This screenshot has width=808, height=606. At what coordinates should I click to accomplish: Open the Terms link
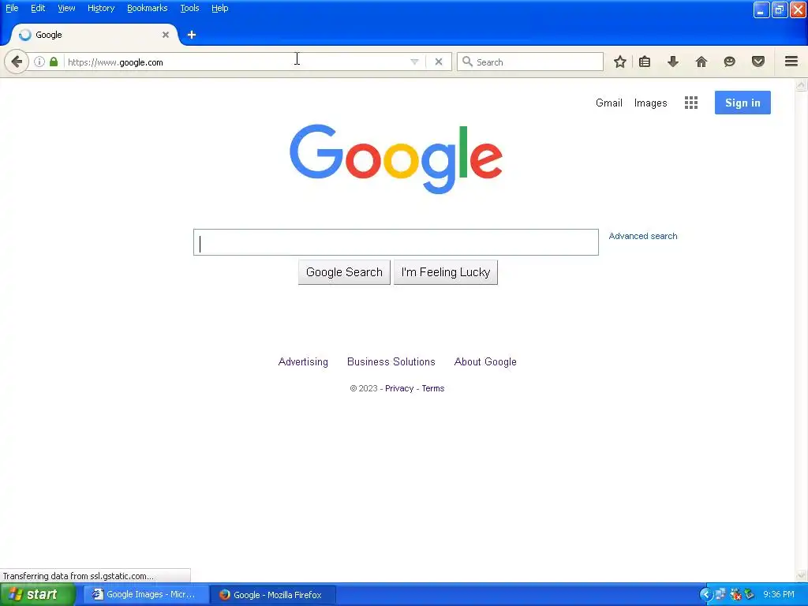click(x=433, y=388)
